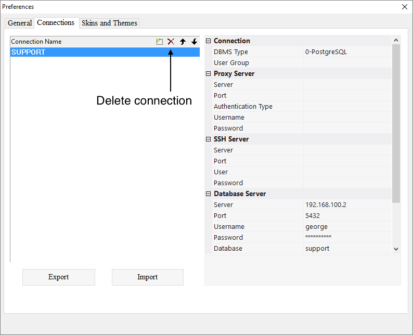The image size is (413, 335).
Task: Move connection up with the up arrow
Action: point(183,42)
